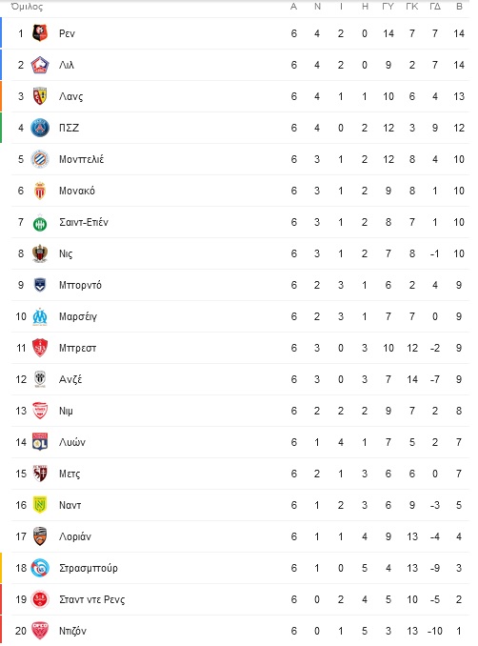Click the Β points column header
This screenshot has height=646, width=478.
point(459,7)
